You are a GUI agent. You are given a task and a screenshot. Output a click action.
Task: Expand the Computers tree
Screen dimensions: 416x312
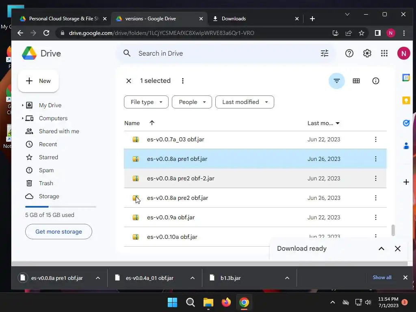click(x=23, y=118)
